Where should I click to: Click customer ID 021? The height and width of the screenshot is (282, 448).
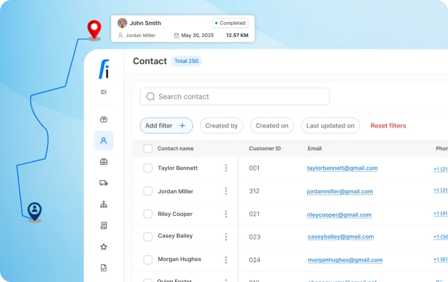coord(254,214)
